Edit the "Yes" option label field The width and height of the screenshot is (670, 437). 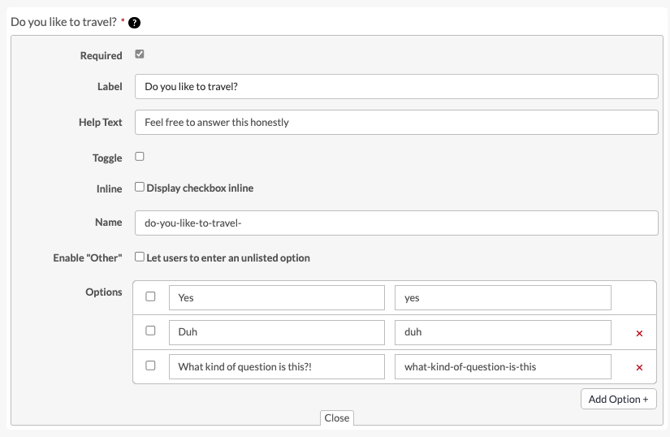click(x=276, y=298)
